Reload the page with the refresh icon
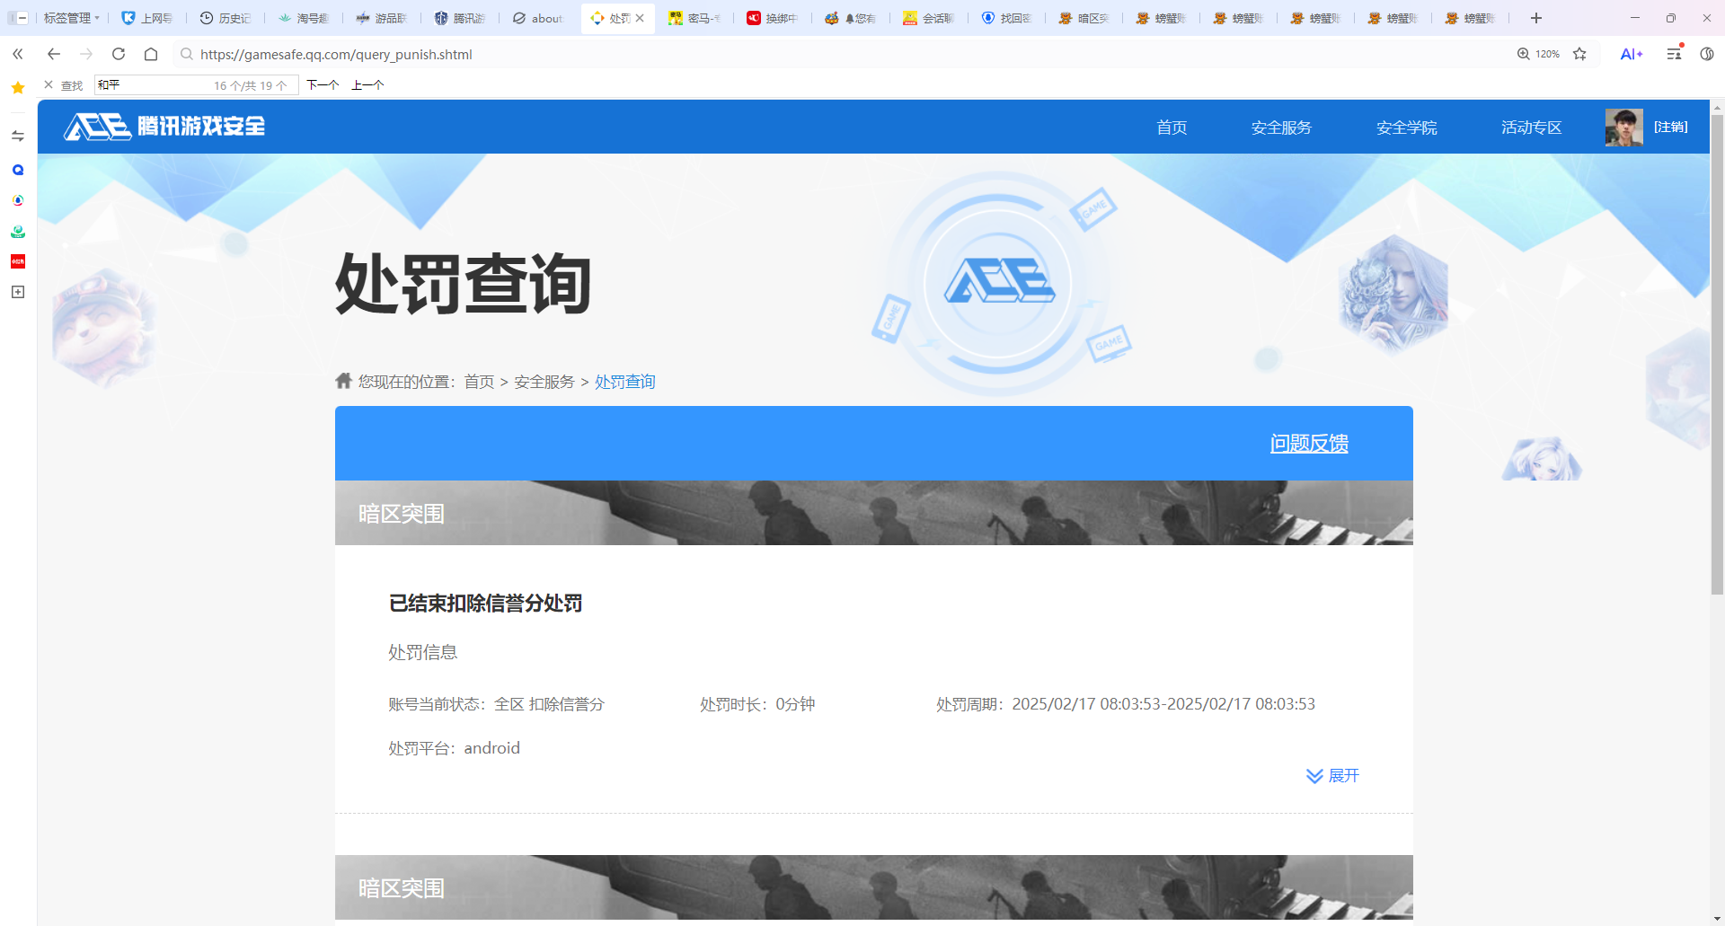Image resolution: width=1725 pixels, height=926 pixels. [x=119, y=54]
